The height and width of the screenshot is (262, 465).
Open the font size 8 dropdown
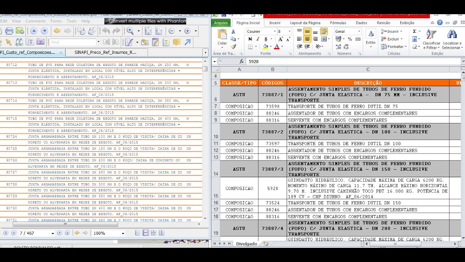pos(290,32)
